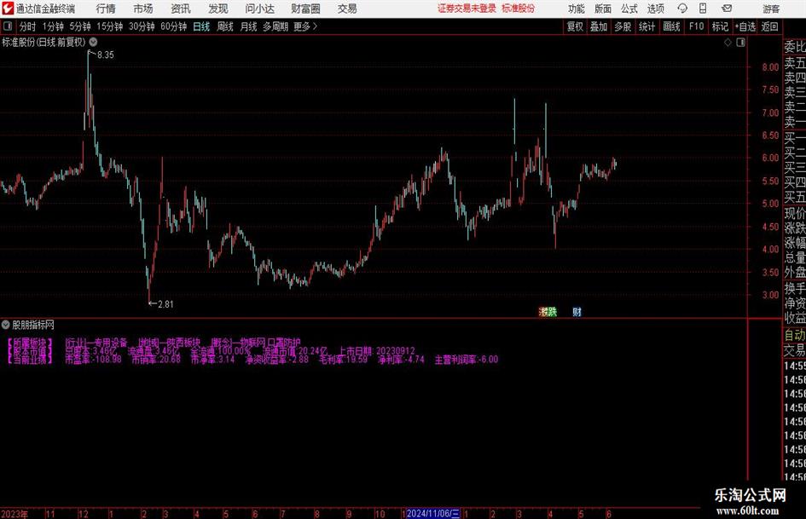
Task: Open the mail envelope icon
Action: click(x=727, y=9)
